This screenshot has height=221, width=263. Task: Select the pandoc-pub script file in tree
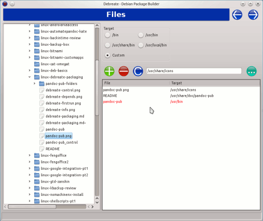[55, 129]
